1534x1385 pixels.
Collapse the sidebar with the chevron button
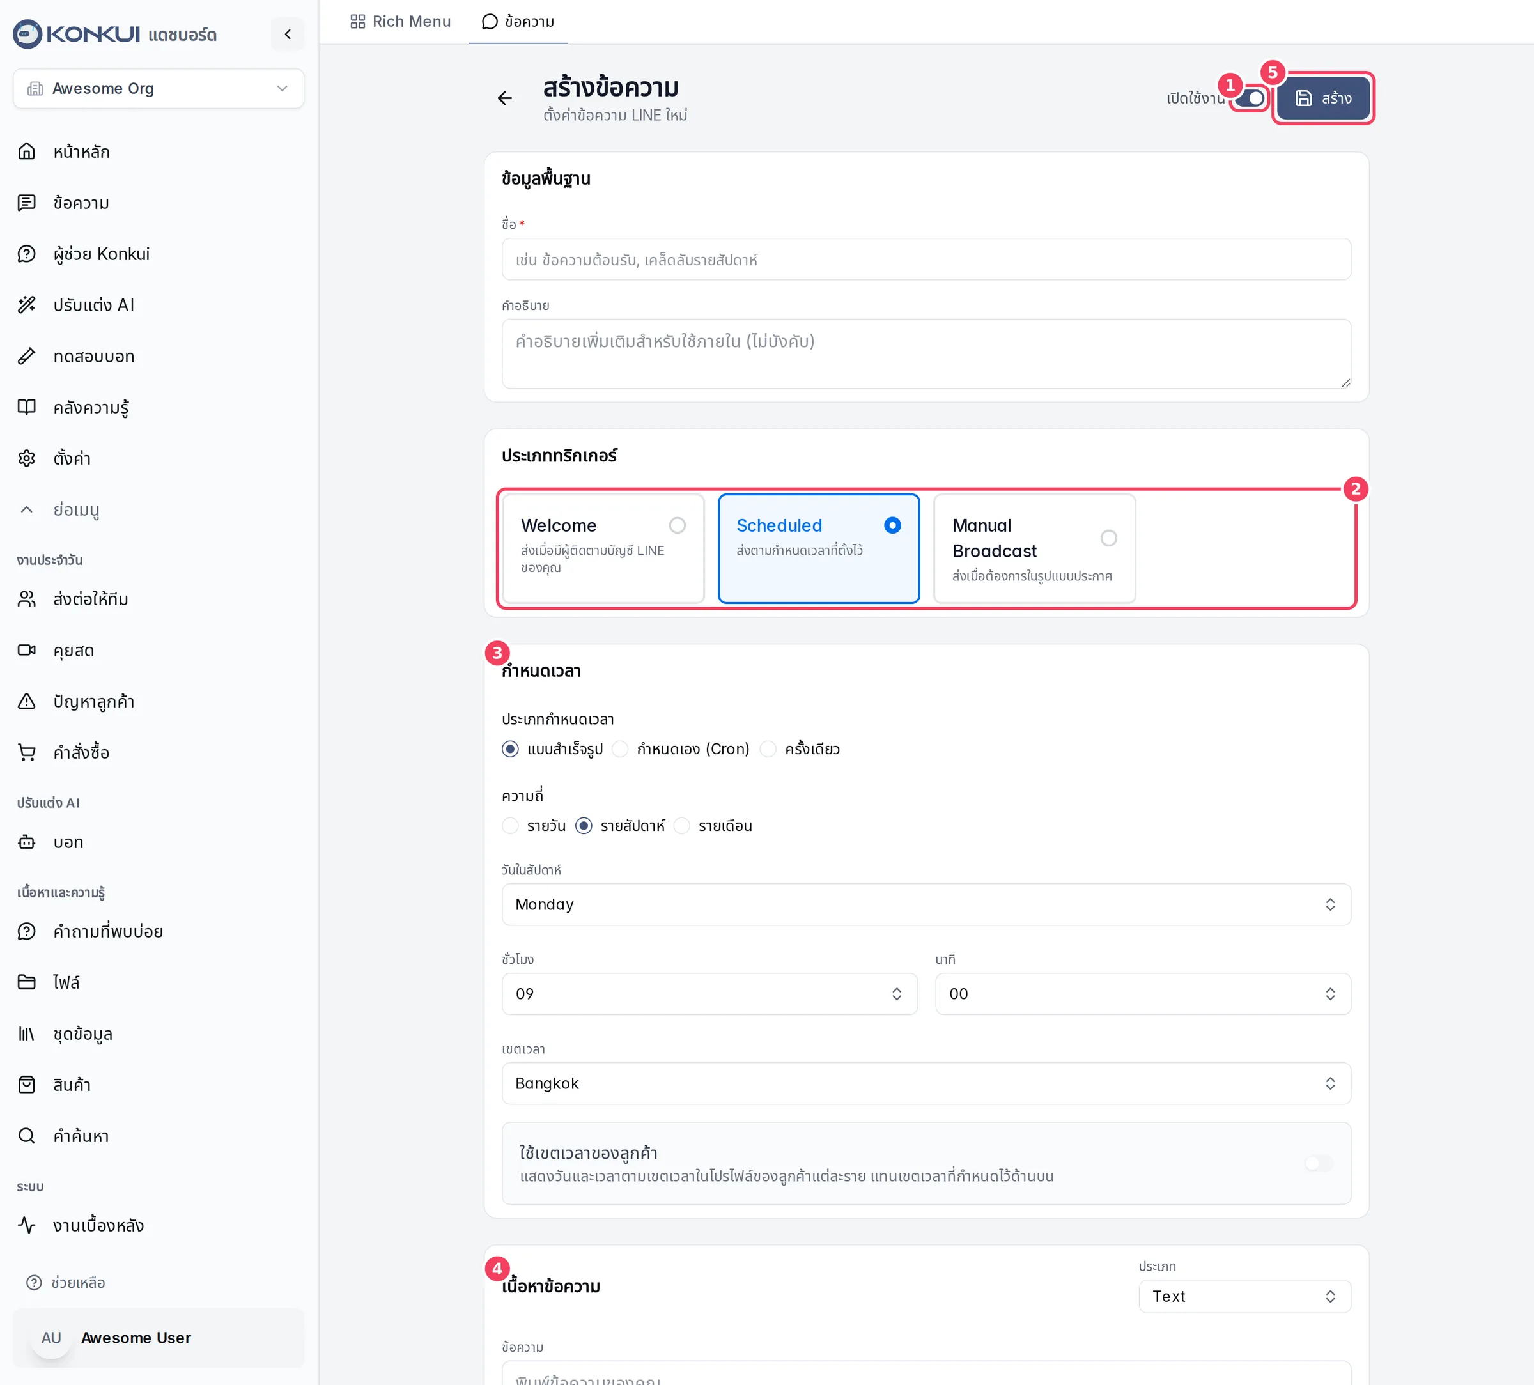tap(288, 35)
